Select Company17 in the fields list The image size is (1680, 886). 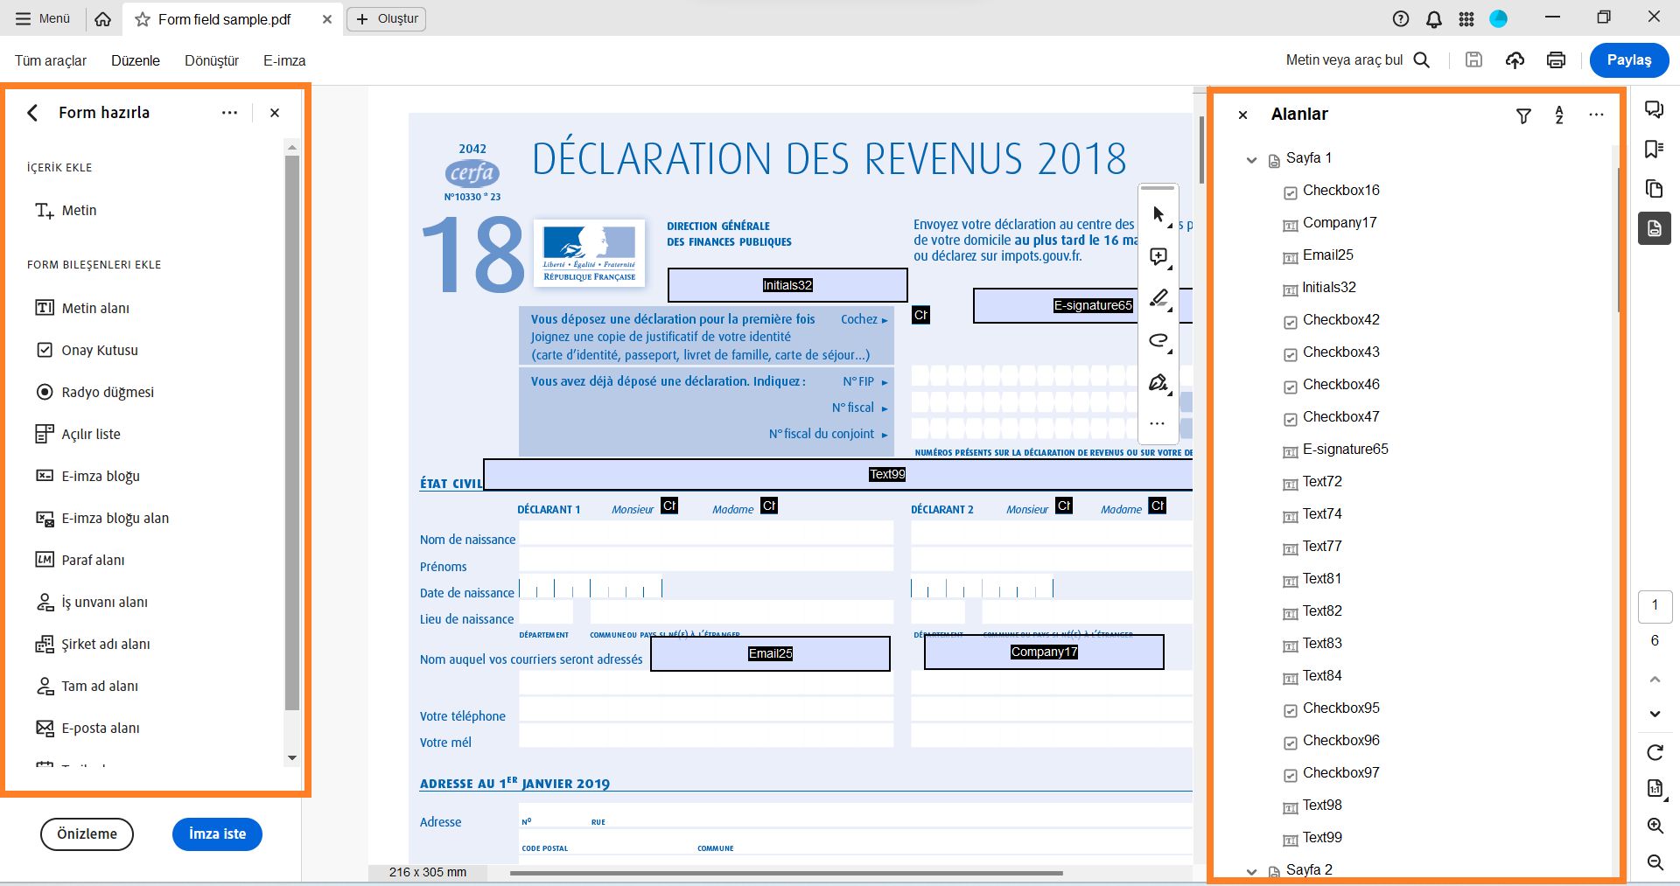(1329, 223)
